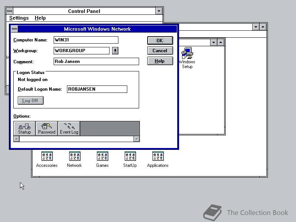Minimize the Control Panel window
Image resolution: width=296 pixels, height=222 pixels.
coord(159,11)
